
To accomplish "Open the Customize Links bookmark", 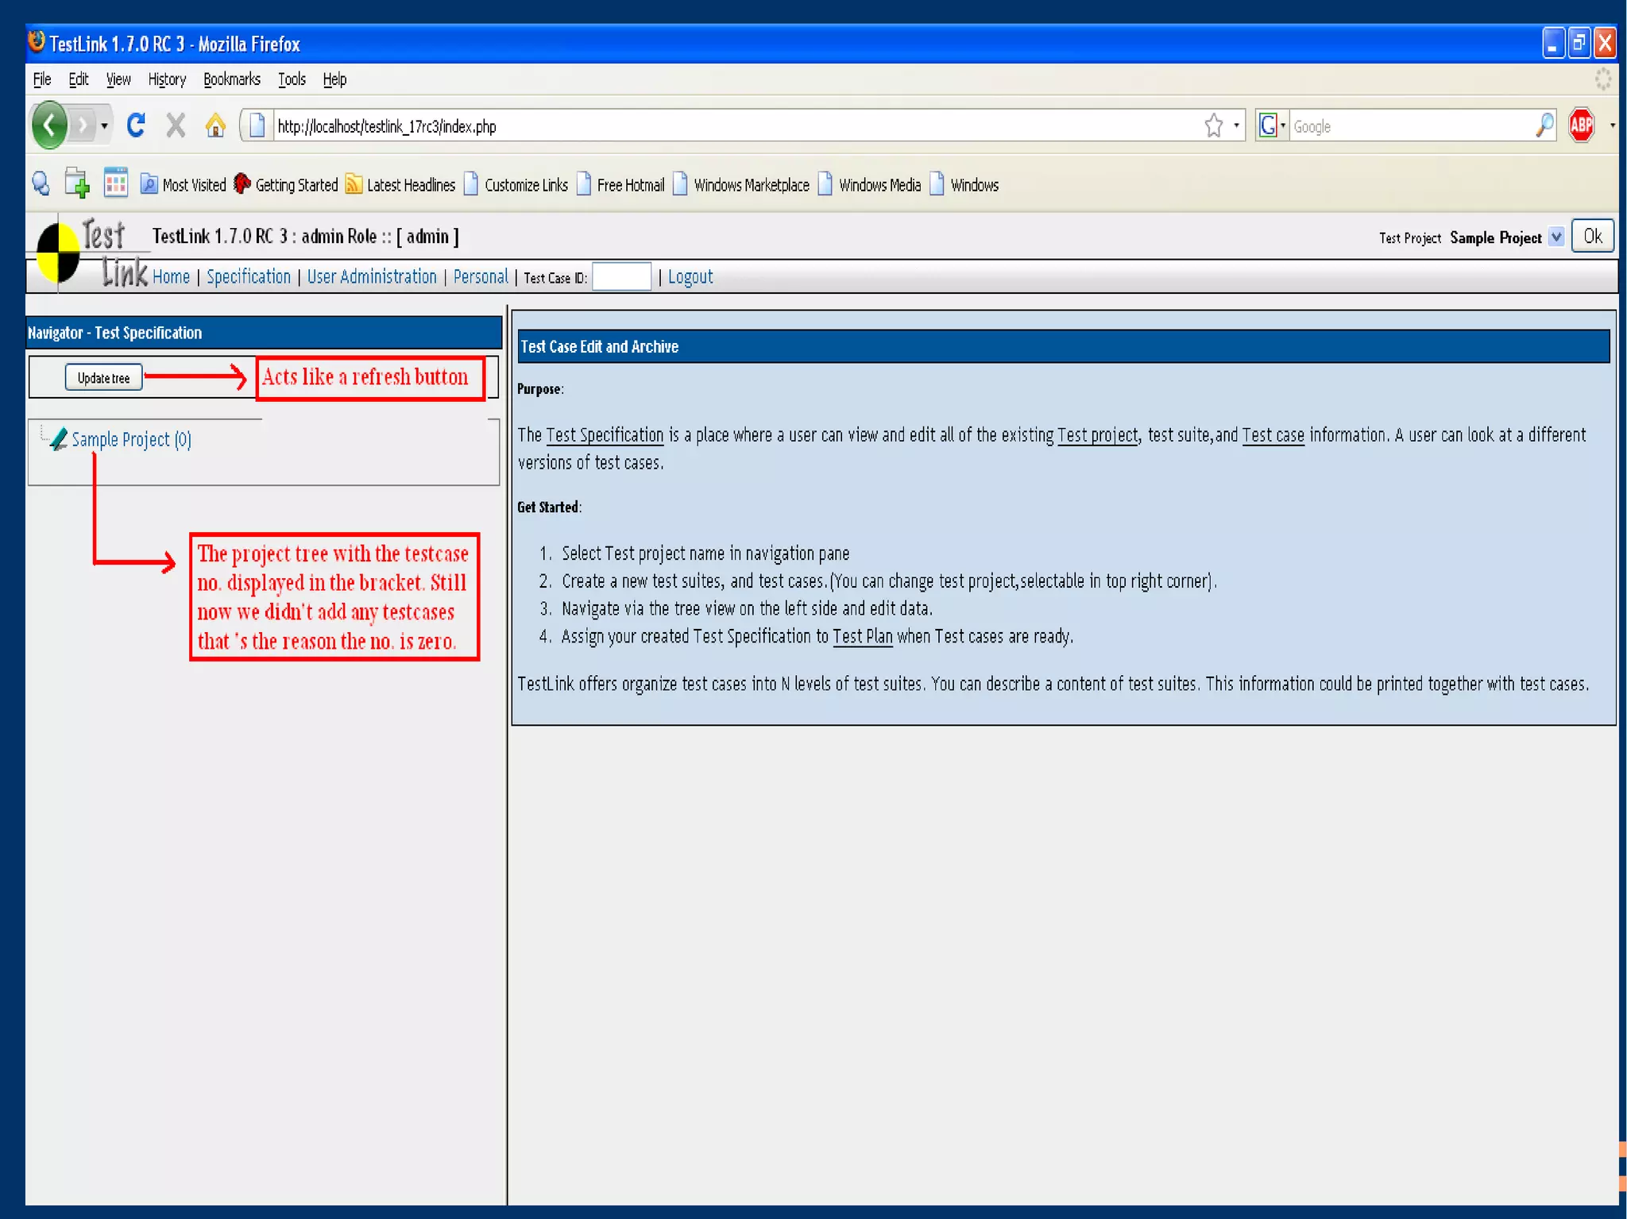I will (516, 185).
